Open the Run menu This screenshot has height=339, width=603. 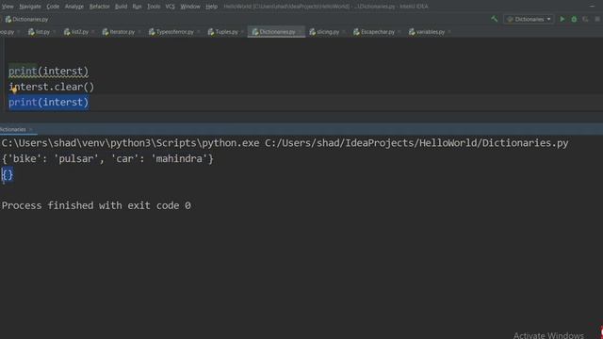coord(137,7)
